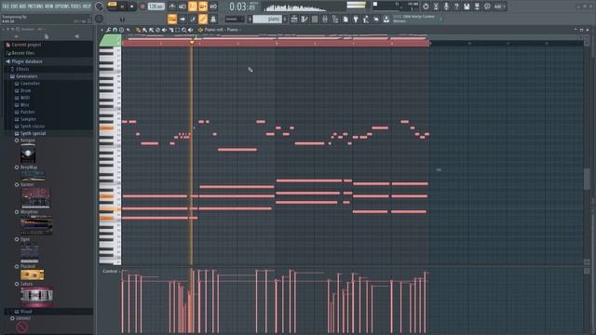Open the channel rack view button
Screen dimensions: 596x335
pyautogui.click(x=315, y=19)
